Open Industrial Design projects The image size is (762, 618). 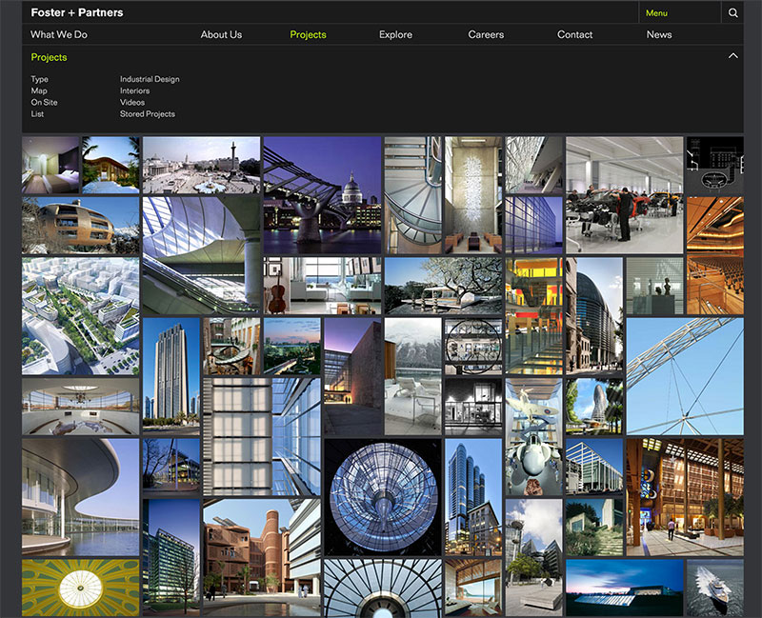(x=150, y=79)
